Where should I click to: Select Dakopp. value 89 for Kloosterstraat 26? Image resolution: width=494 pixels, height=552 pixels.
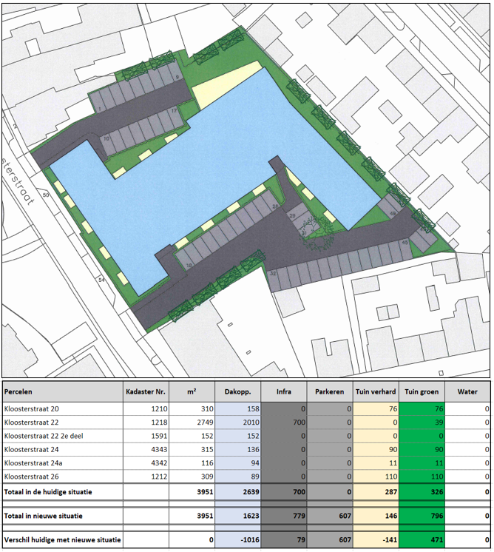coord(255,477)
